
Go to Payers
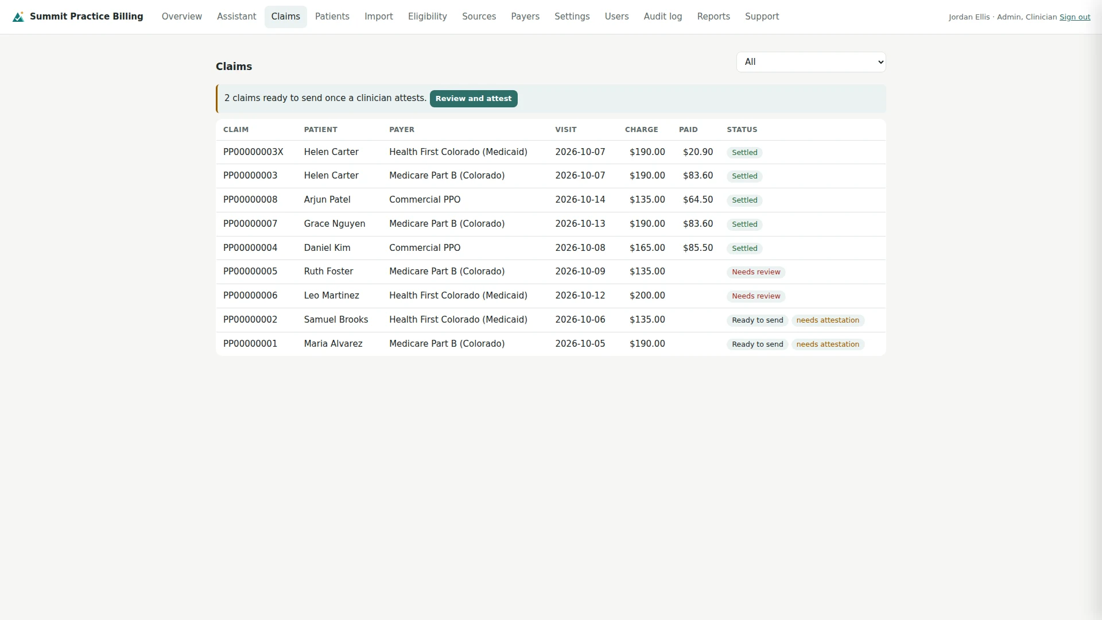click(525, 17)
